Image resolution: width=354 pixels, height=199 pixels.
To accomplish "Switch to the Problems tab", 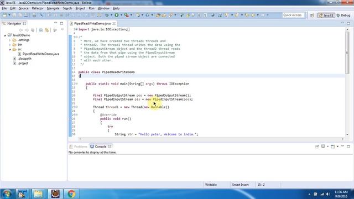I will click(x=79, y=146).
